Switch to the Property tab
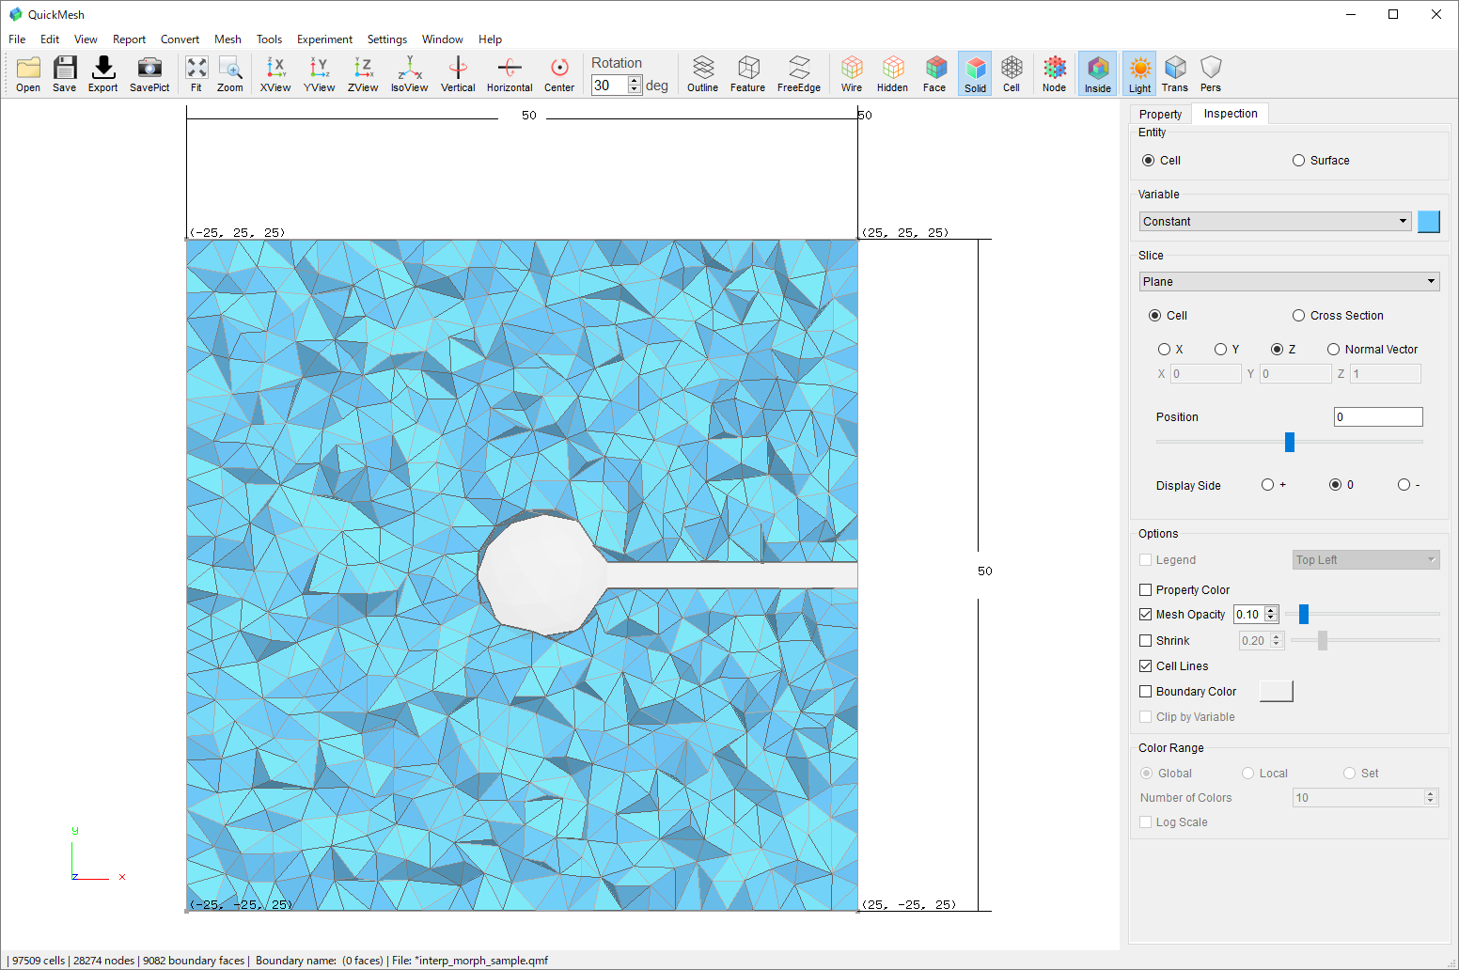 [x=1160, y=113]
